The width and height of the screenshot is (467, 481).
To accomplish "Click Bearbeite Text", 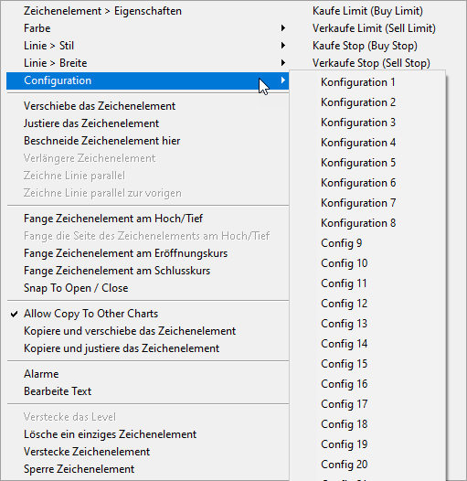I will (147, 391).
